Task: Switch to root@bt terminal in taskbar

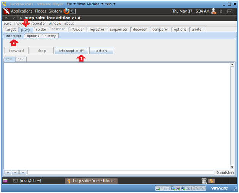Action: pos(27,181)
